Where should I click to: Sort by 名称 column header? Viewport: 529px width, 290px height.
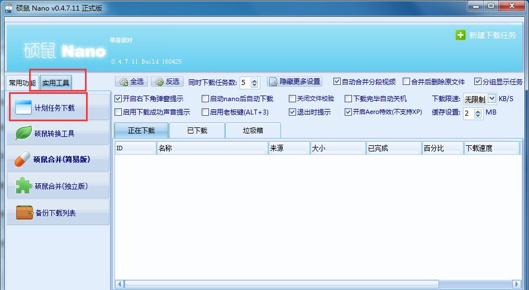(212, 148)
